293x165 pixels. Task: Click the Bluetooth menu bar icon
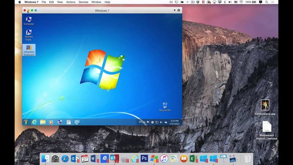pyautogui.click(x=225, y=2)
